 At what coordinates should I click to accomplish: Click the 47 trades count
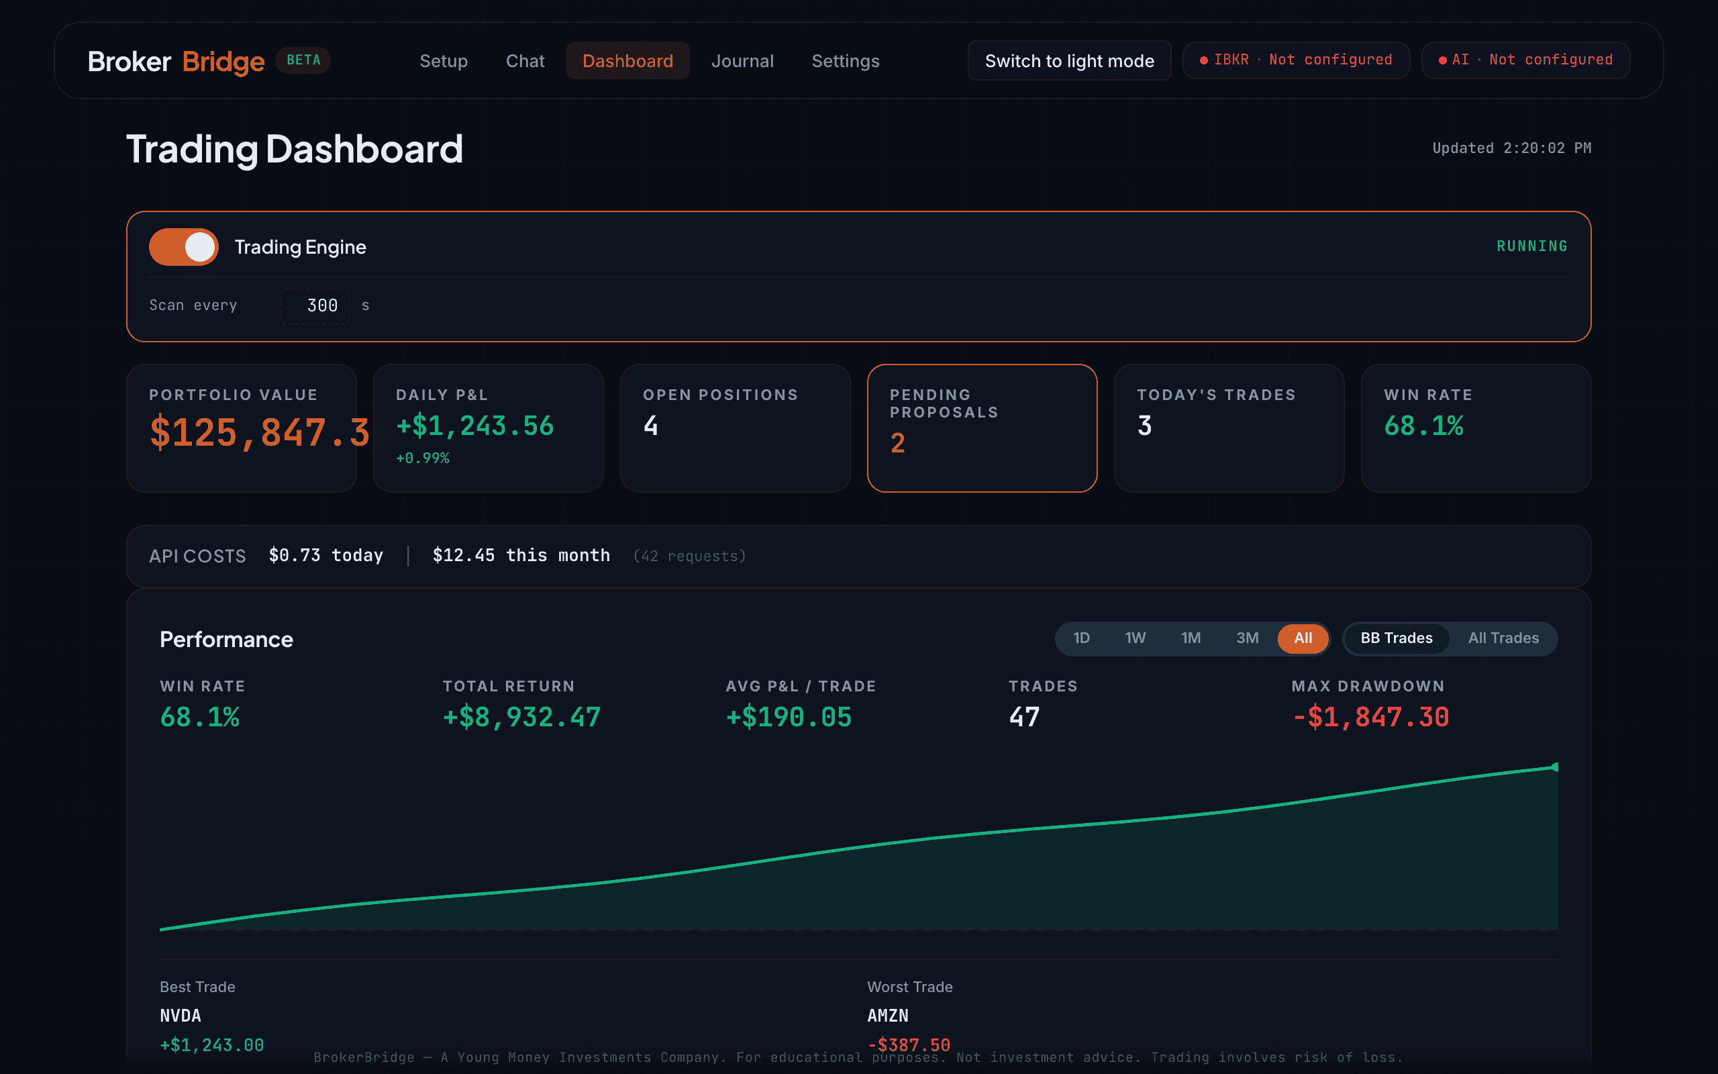(1024, 718)
